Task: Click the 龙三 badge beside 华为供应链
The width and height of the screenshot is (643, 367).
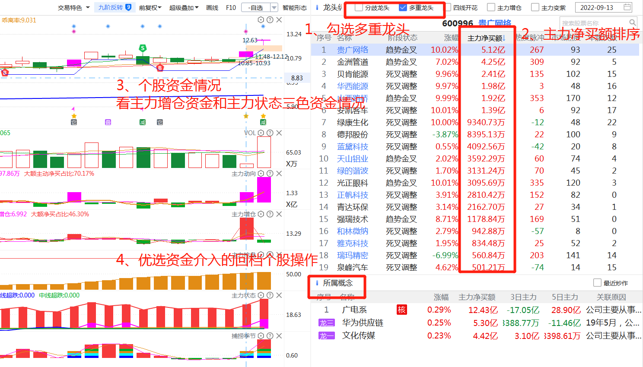Action: (x=326, y=323)
